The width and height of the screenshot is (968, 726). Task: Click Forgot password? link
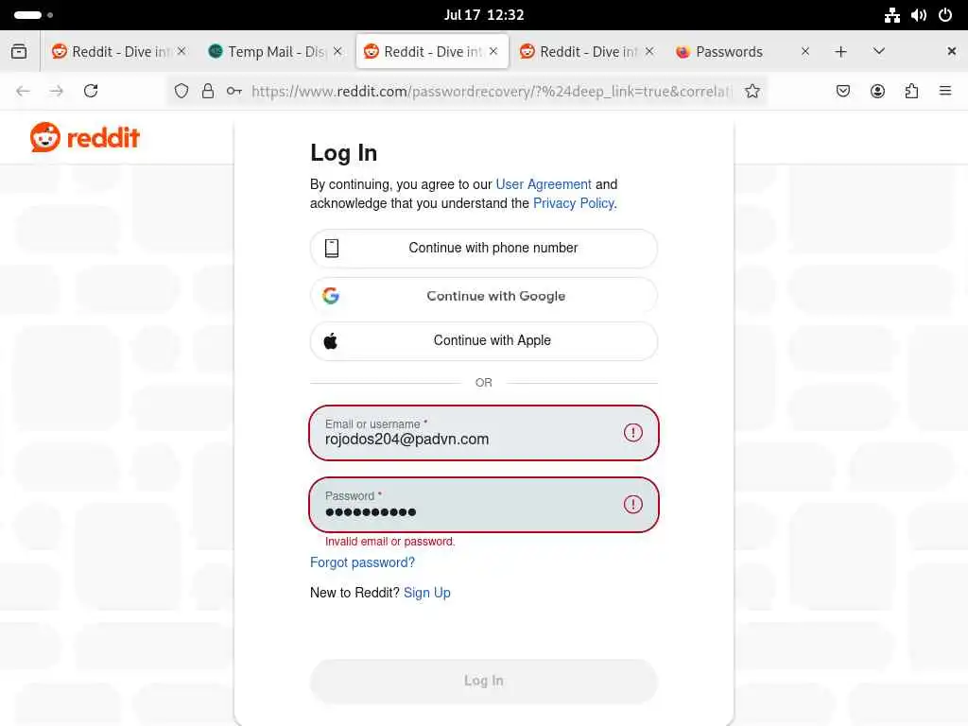point(362,562)
